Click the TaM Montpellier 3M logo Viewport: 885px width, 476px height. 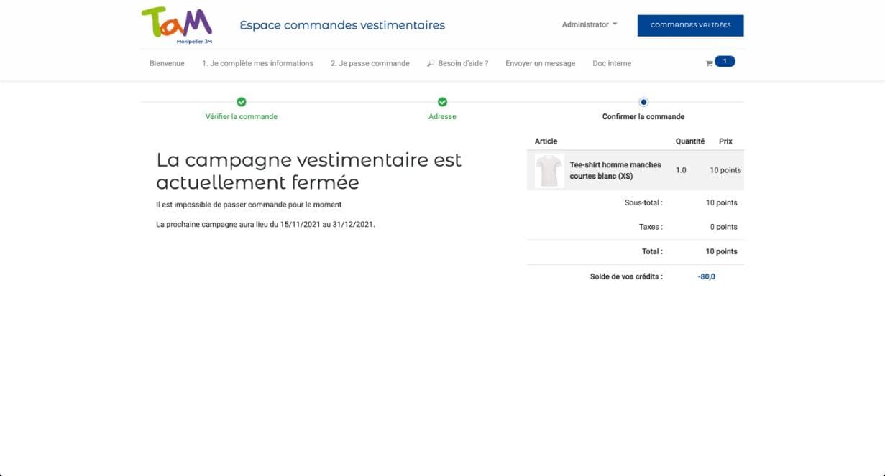[176, 25]
